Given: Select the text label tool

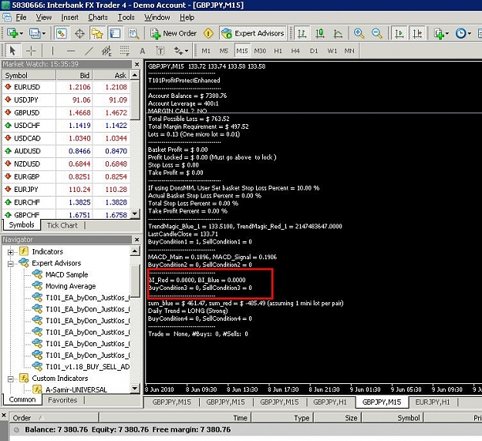Looking at the screenshot, I should [160, 51].
